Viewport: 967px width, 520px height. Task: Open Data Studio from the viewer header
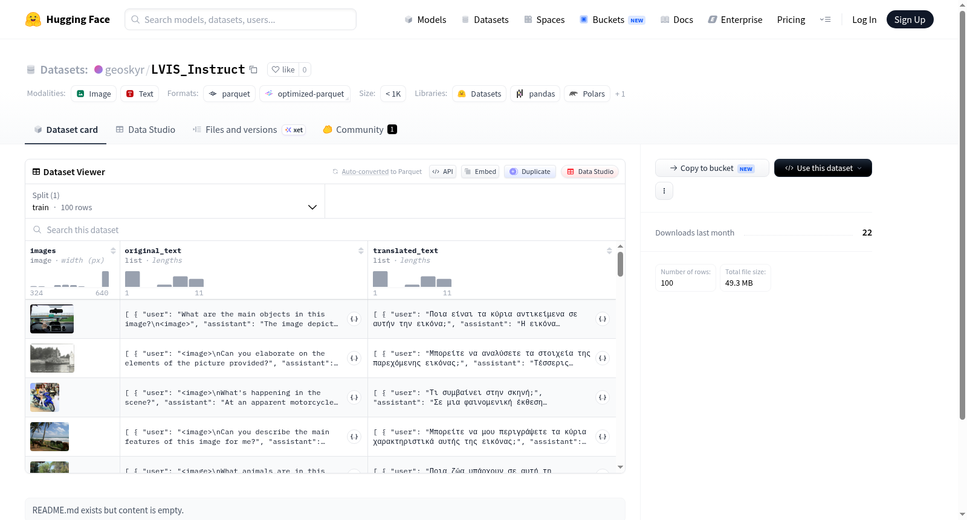click(590, 172)
